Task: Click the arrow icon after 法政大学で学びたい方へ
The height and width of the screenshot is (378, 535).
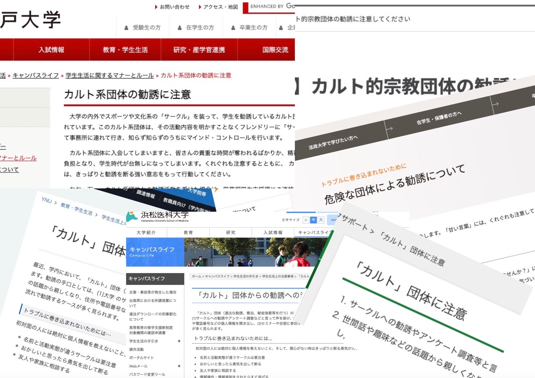Action: pyautogui.click(x=389, y=128)
